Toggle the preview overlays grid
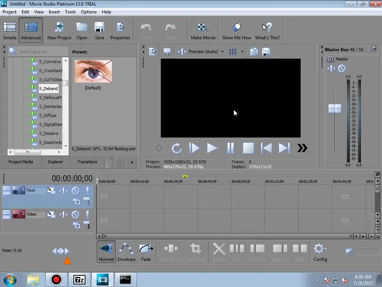 pyautogui.click(x=233, y=52)
